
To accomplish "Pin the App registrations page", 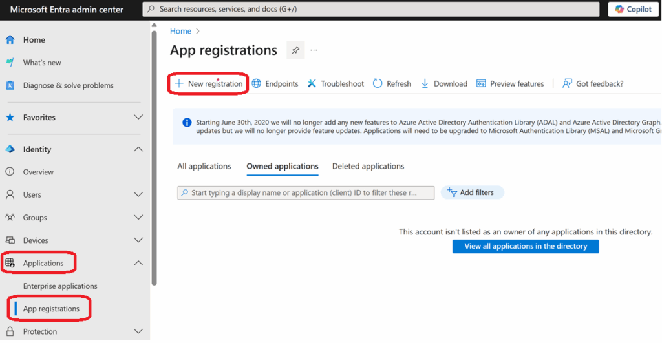I will point(295,50).
